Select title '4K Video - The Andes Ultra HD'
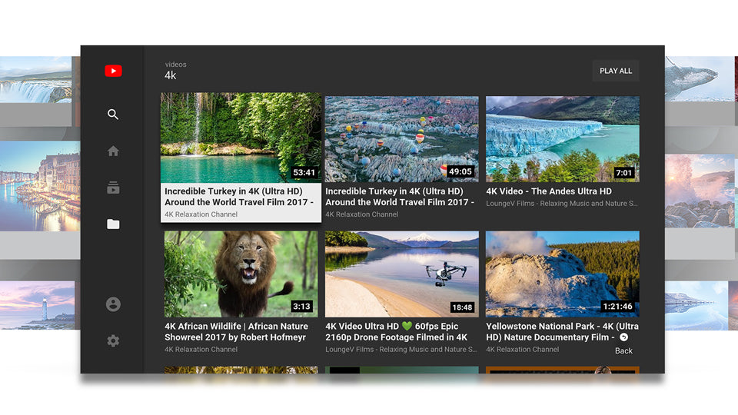Screen dimensions: 738x415 pos(549,191)
